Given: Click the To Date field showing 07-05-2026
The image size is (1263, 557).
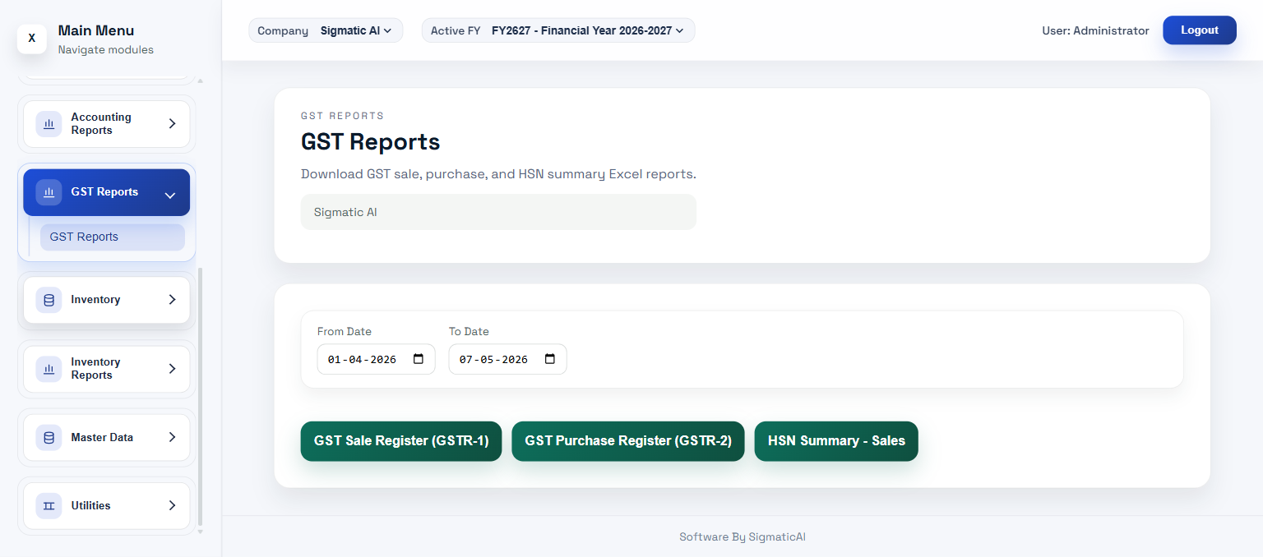Looking at the screenshot, I should 507,359.
